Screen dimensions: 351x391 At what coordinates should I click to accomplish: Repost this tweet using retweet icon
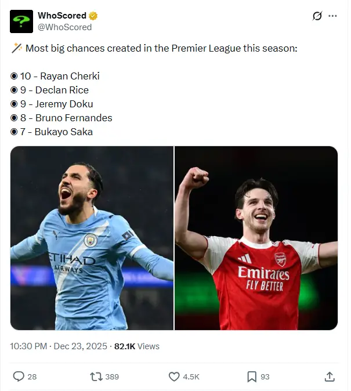(x=96, y=376)
